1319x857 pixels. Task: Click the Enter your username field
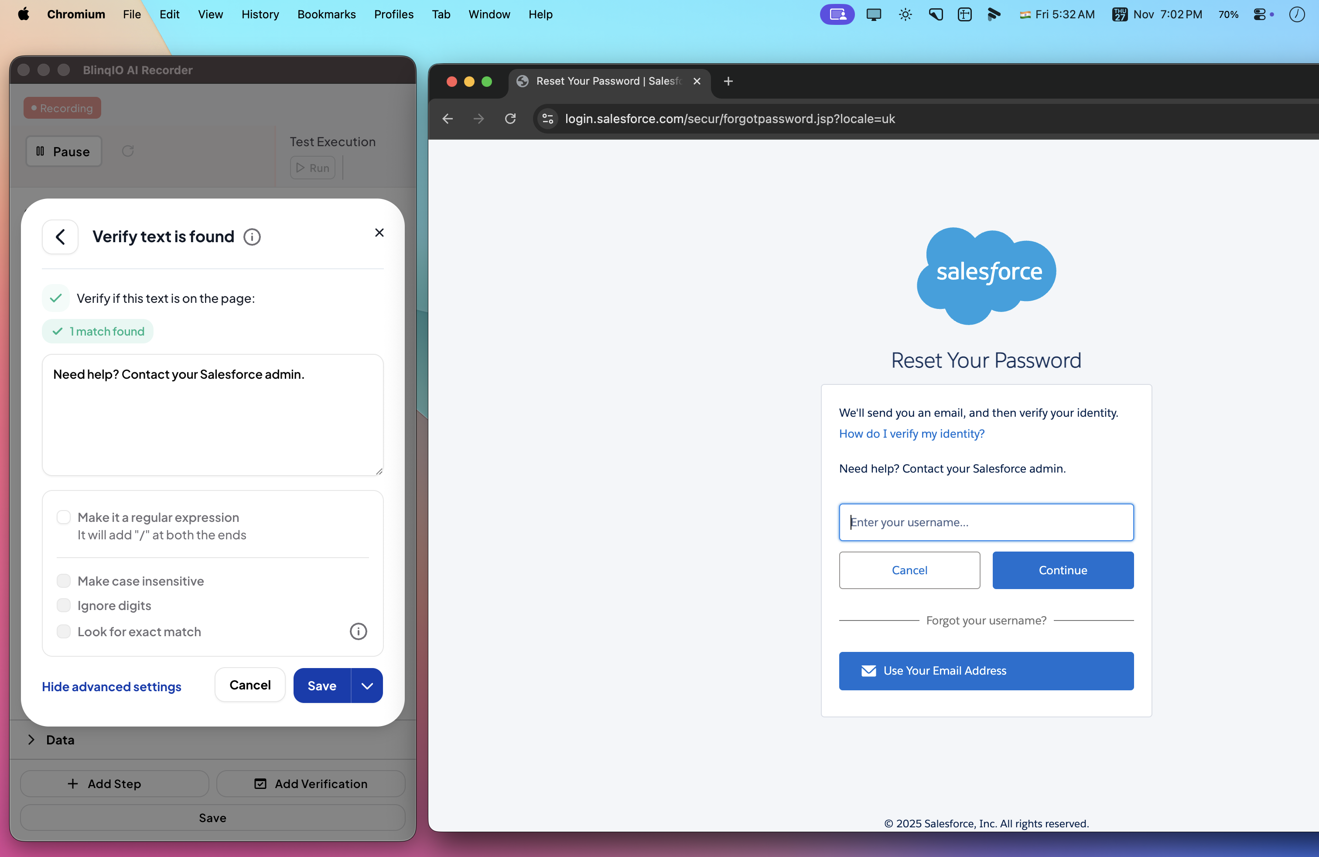[986, 522]
